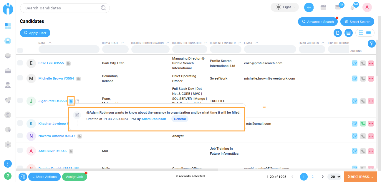
Task: Select Michelle Brown's row checkbox
Action: point(20,78)
